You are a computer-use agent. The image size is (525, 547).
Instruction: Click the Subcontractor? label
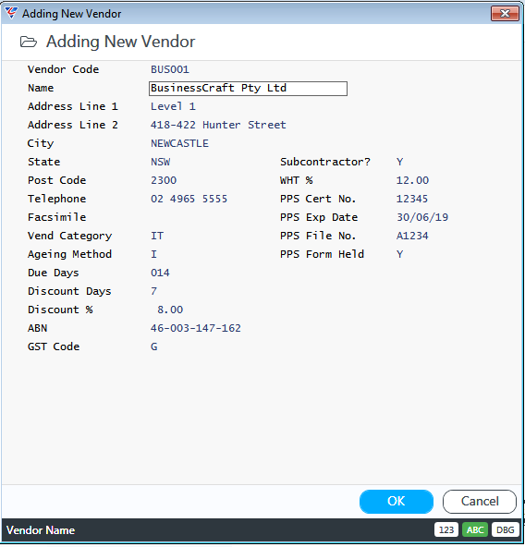pyautogui.click(x=325, y=162)
